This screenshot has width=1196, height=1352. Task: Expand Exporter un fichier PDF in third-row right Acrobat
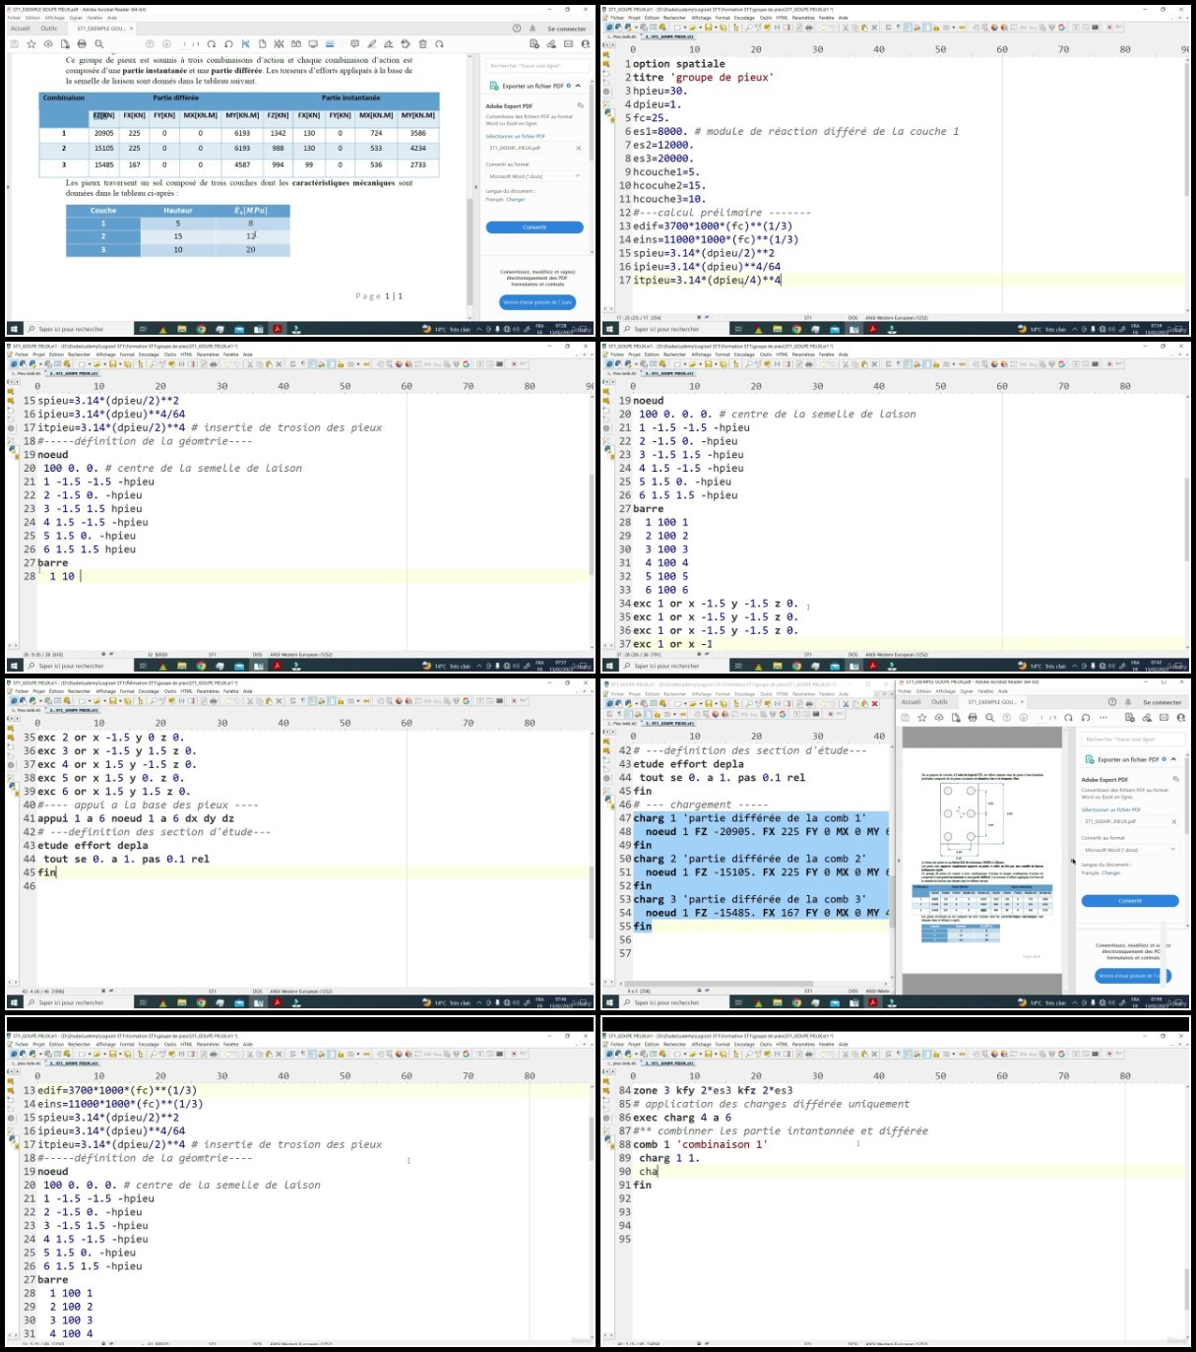click(x=1173, y=759)
